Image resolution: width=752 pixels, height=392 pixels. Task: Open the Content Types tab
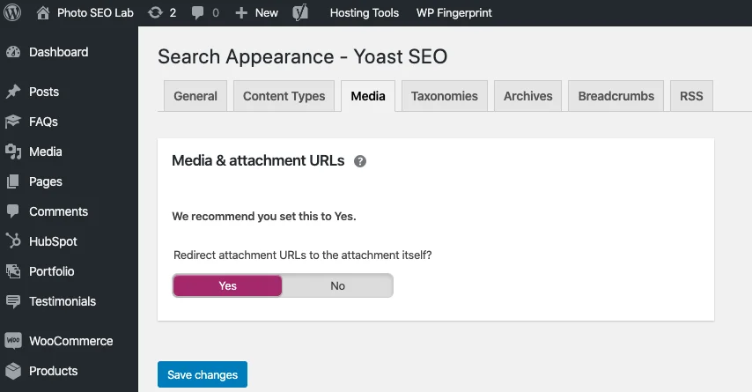(284, 96)
